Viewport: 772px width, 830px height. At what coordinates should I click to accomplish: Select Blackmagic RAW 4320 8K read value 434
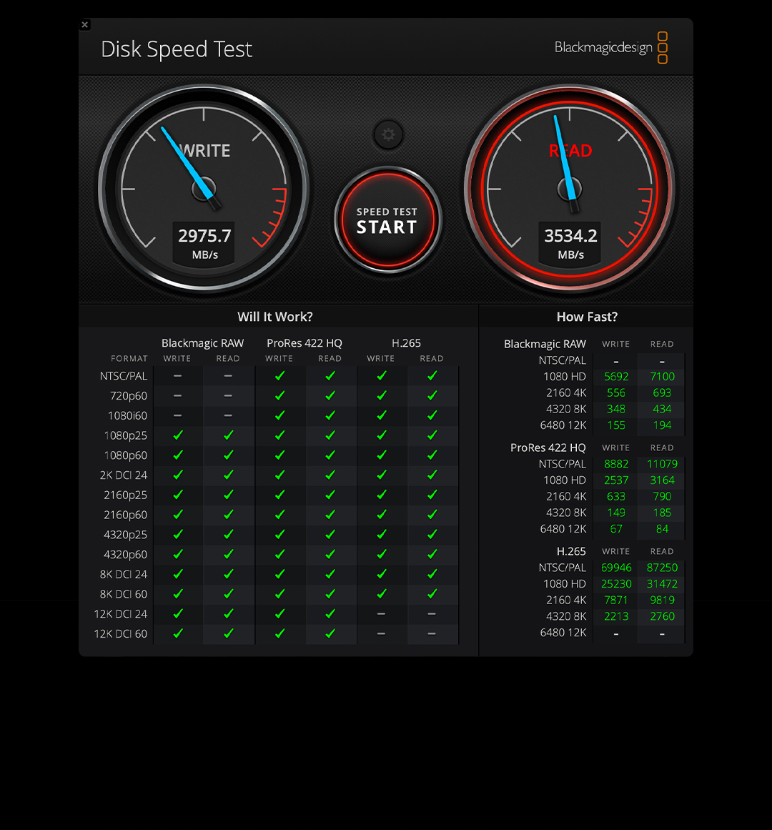(662, 409)
